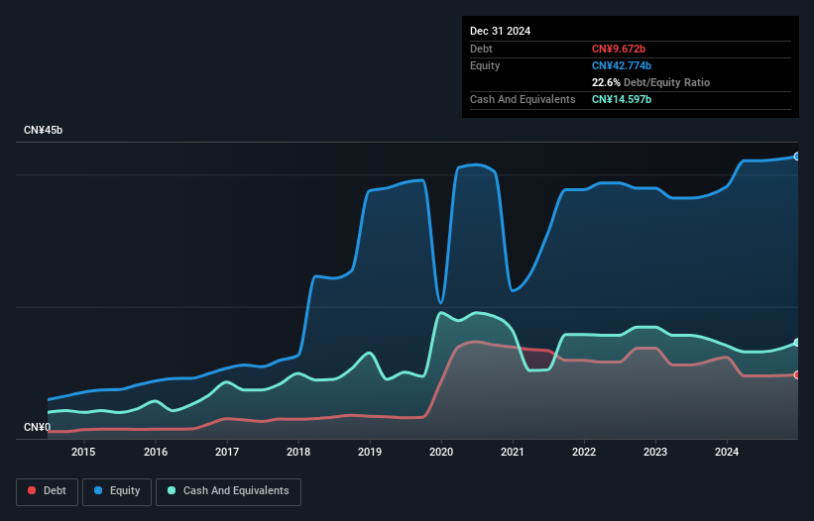The image size is (814, 521).
Task: Toggle the Equity legend button
Action: [x=117, y=491]
